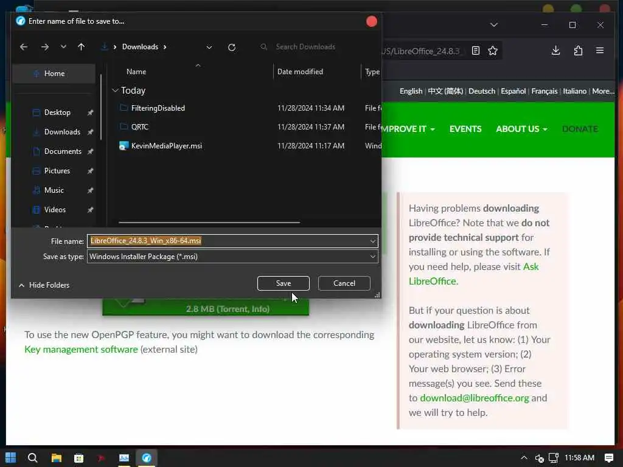This screenshot has height=467, width=623.
Task: Open Microsoft Store from the taskbar
Action: pyautogui.click(x=78, y=458)
